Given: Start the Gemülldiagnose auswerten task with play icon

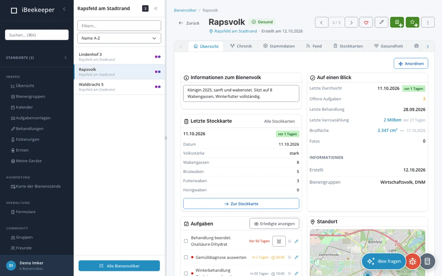Looking at the screenshot, I should 290,257.
